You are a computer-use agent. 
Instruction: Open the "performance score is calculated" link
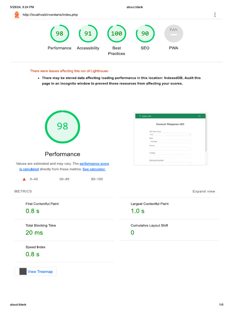click(94, 164)
